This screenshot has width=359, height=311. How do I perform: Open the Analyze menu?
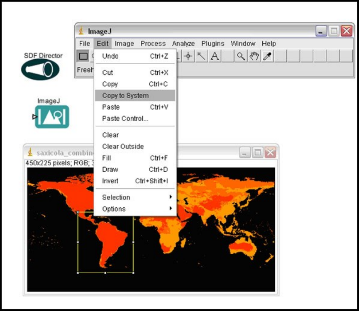pos(183,44)
